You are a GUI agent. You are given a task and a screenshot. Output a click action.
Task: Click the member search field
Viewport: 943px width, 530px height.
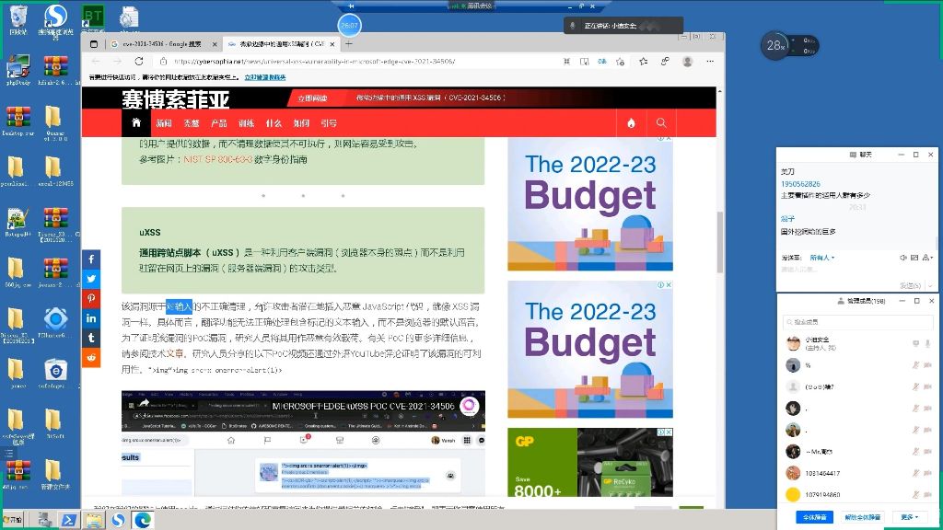point(858,322)
